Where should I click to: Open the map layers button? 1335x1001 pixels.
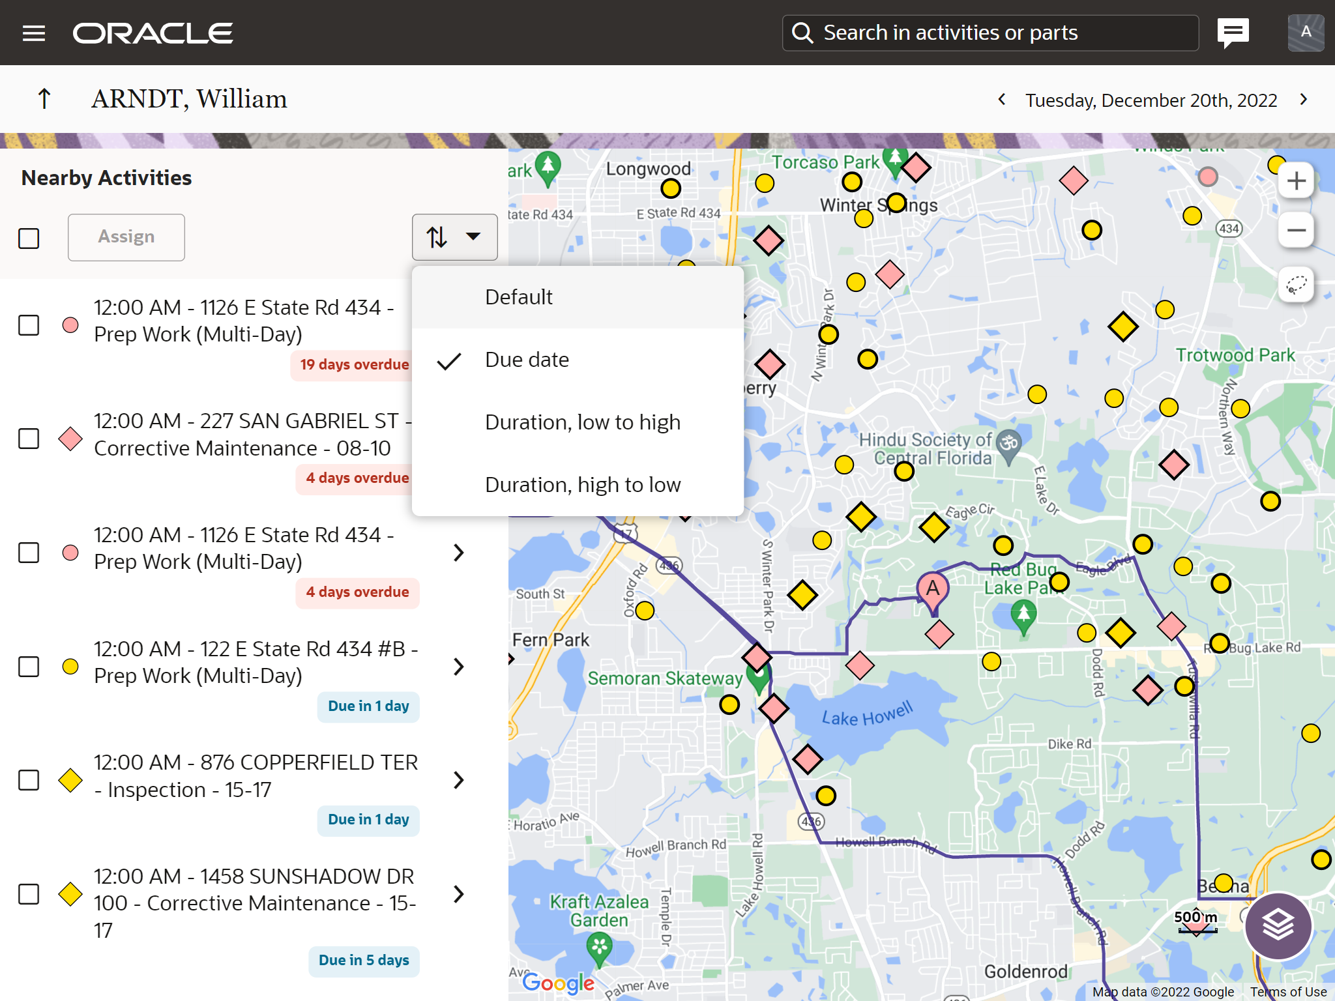tap(1278, 925)
